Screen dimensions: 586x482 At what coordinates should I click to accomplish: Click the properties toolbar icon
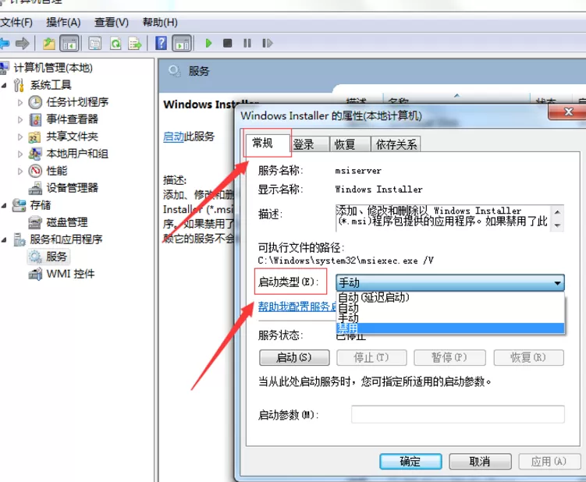tap(95, 44)
